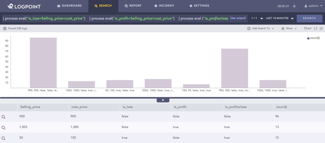
Task: Click magnifier icon for the 50 row
Action: point(4,138)
